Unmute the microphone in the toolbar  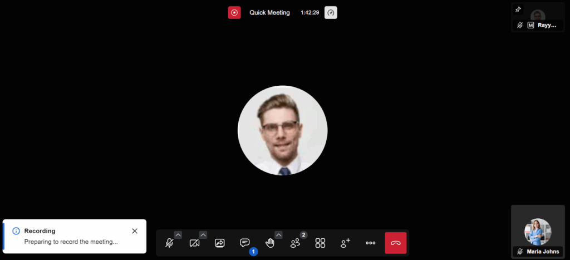tap(169, 243)
